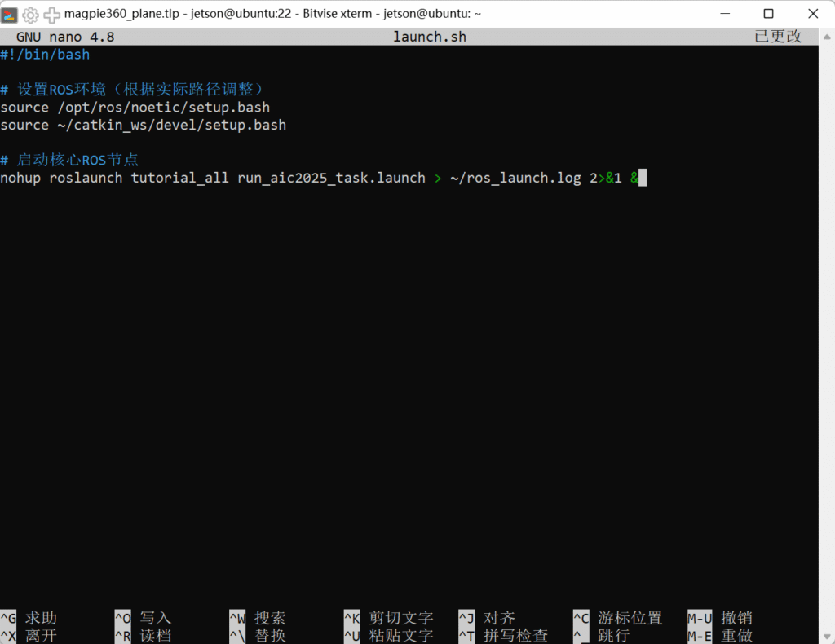This screenshot has width=835, height=644.
Task: Select the ^W 搜索 search shortcut
Action: coord(258,618)
